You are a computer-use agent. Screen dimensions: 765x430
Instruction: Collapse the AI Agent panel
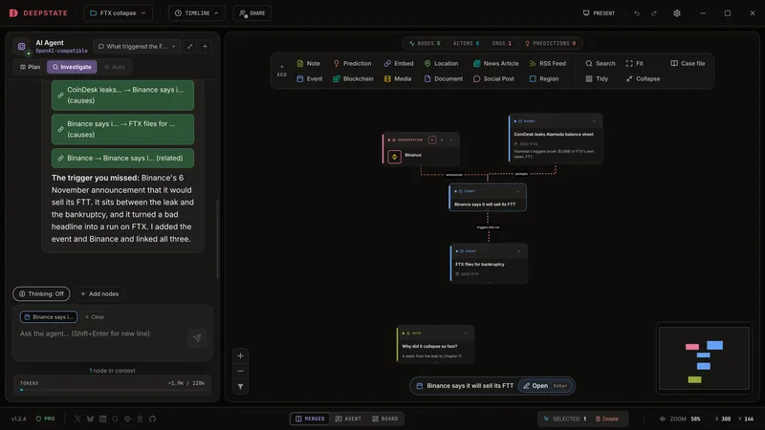[x=189, y=46]
